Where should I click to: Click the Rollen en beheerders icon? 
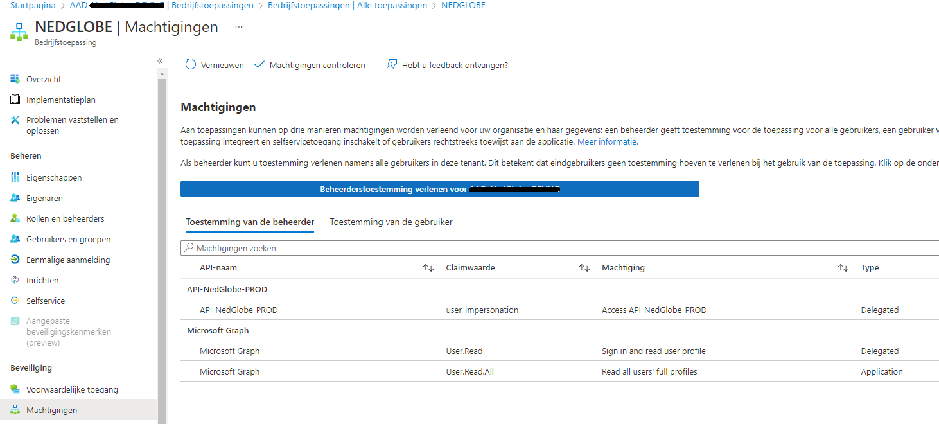coord(15,218)
